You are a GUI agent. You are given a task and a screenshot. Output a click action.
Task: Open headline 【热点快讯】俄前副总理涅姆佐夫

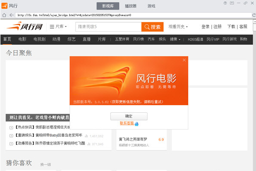(42, 127)
